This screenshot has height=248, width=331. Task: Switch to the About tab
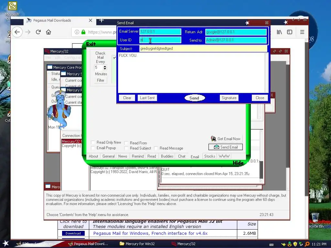pos(93,156)
